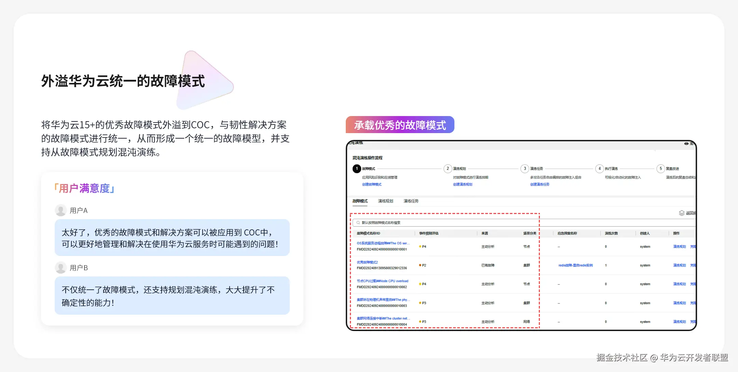Screen dimensions: 738x372
Task: Switch to the 演练规划 tab
Action: [x=385, y=201]
